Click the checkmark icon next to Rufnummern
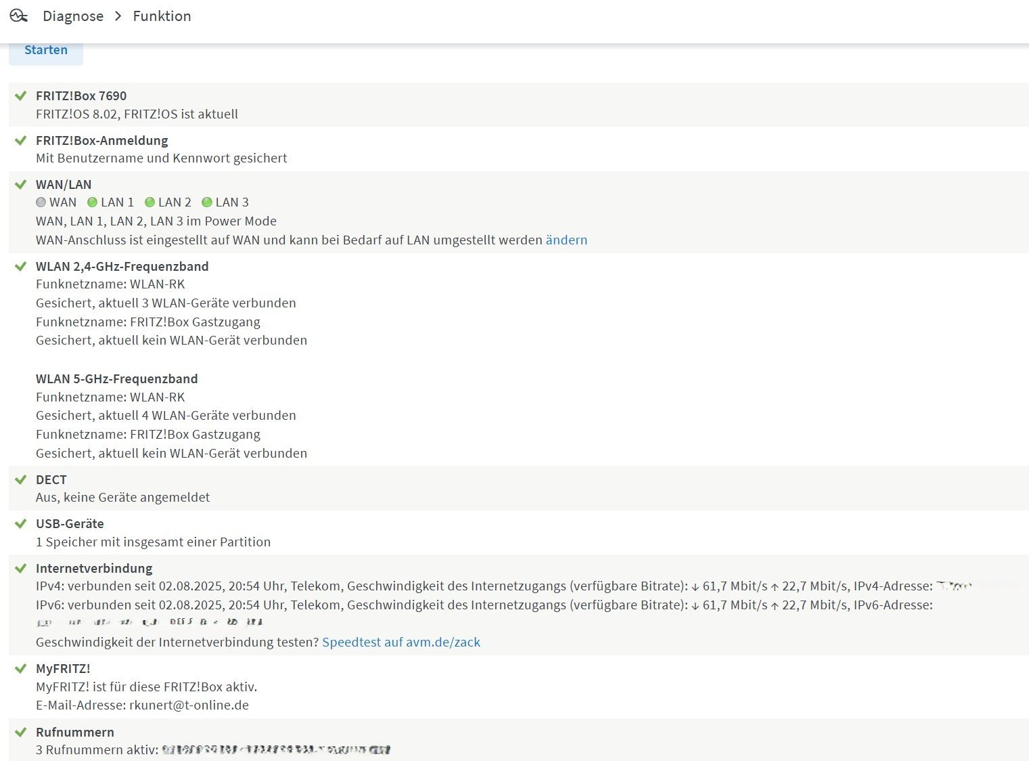The width and height of the screenshot is (1029, 761). coord(21,732)
